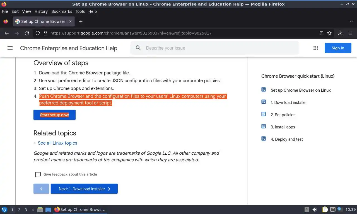Close the Set up Chrome Browser tab
This screenshot has width=357, height=214.
[70, 21]
